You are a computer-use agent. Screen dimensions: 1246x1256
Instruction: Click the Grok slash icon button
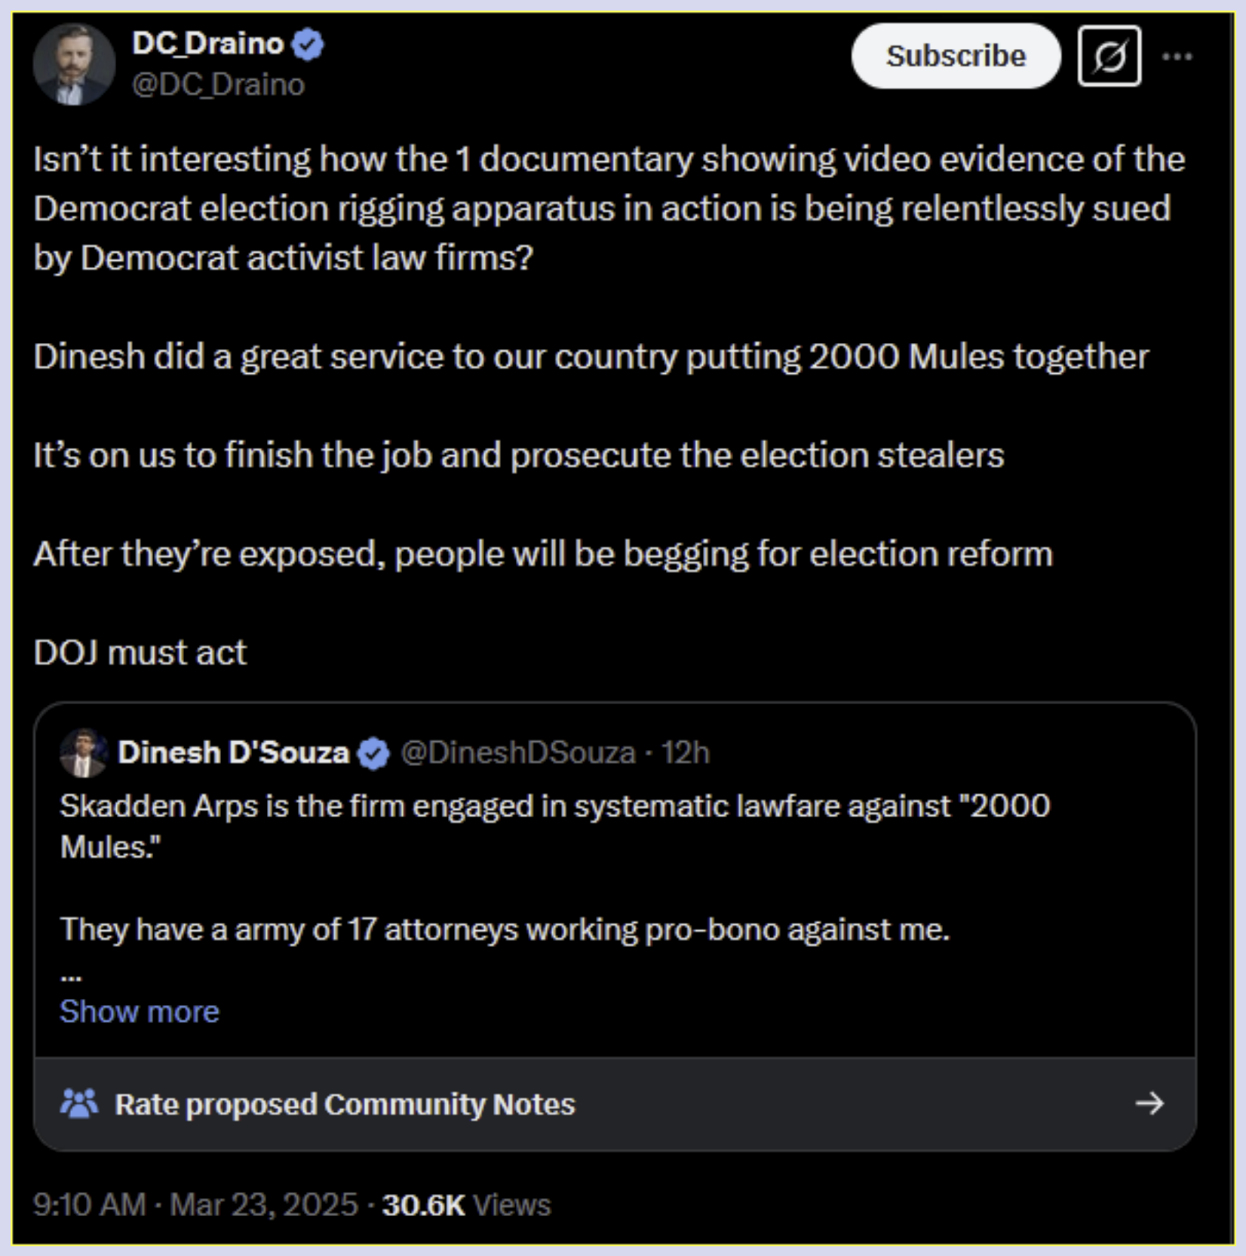[1109, 57]
